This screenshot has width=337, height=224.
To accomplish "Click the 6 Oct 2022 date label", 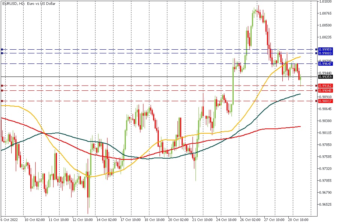I will point(9,220).
